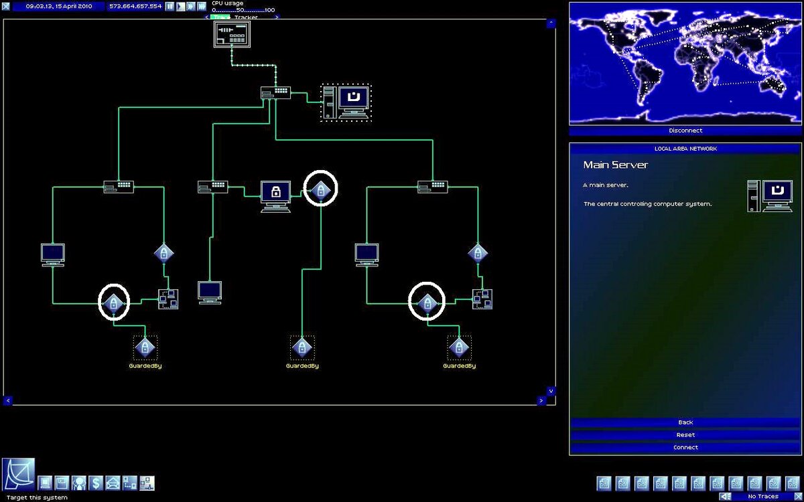Select the leftmost terminal in the LAN
Viewport: 804px width, 502px height.
[x=53, y=255]
